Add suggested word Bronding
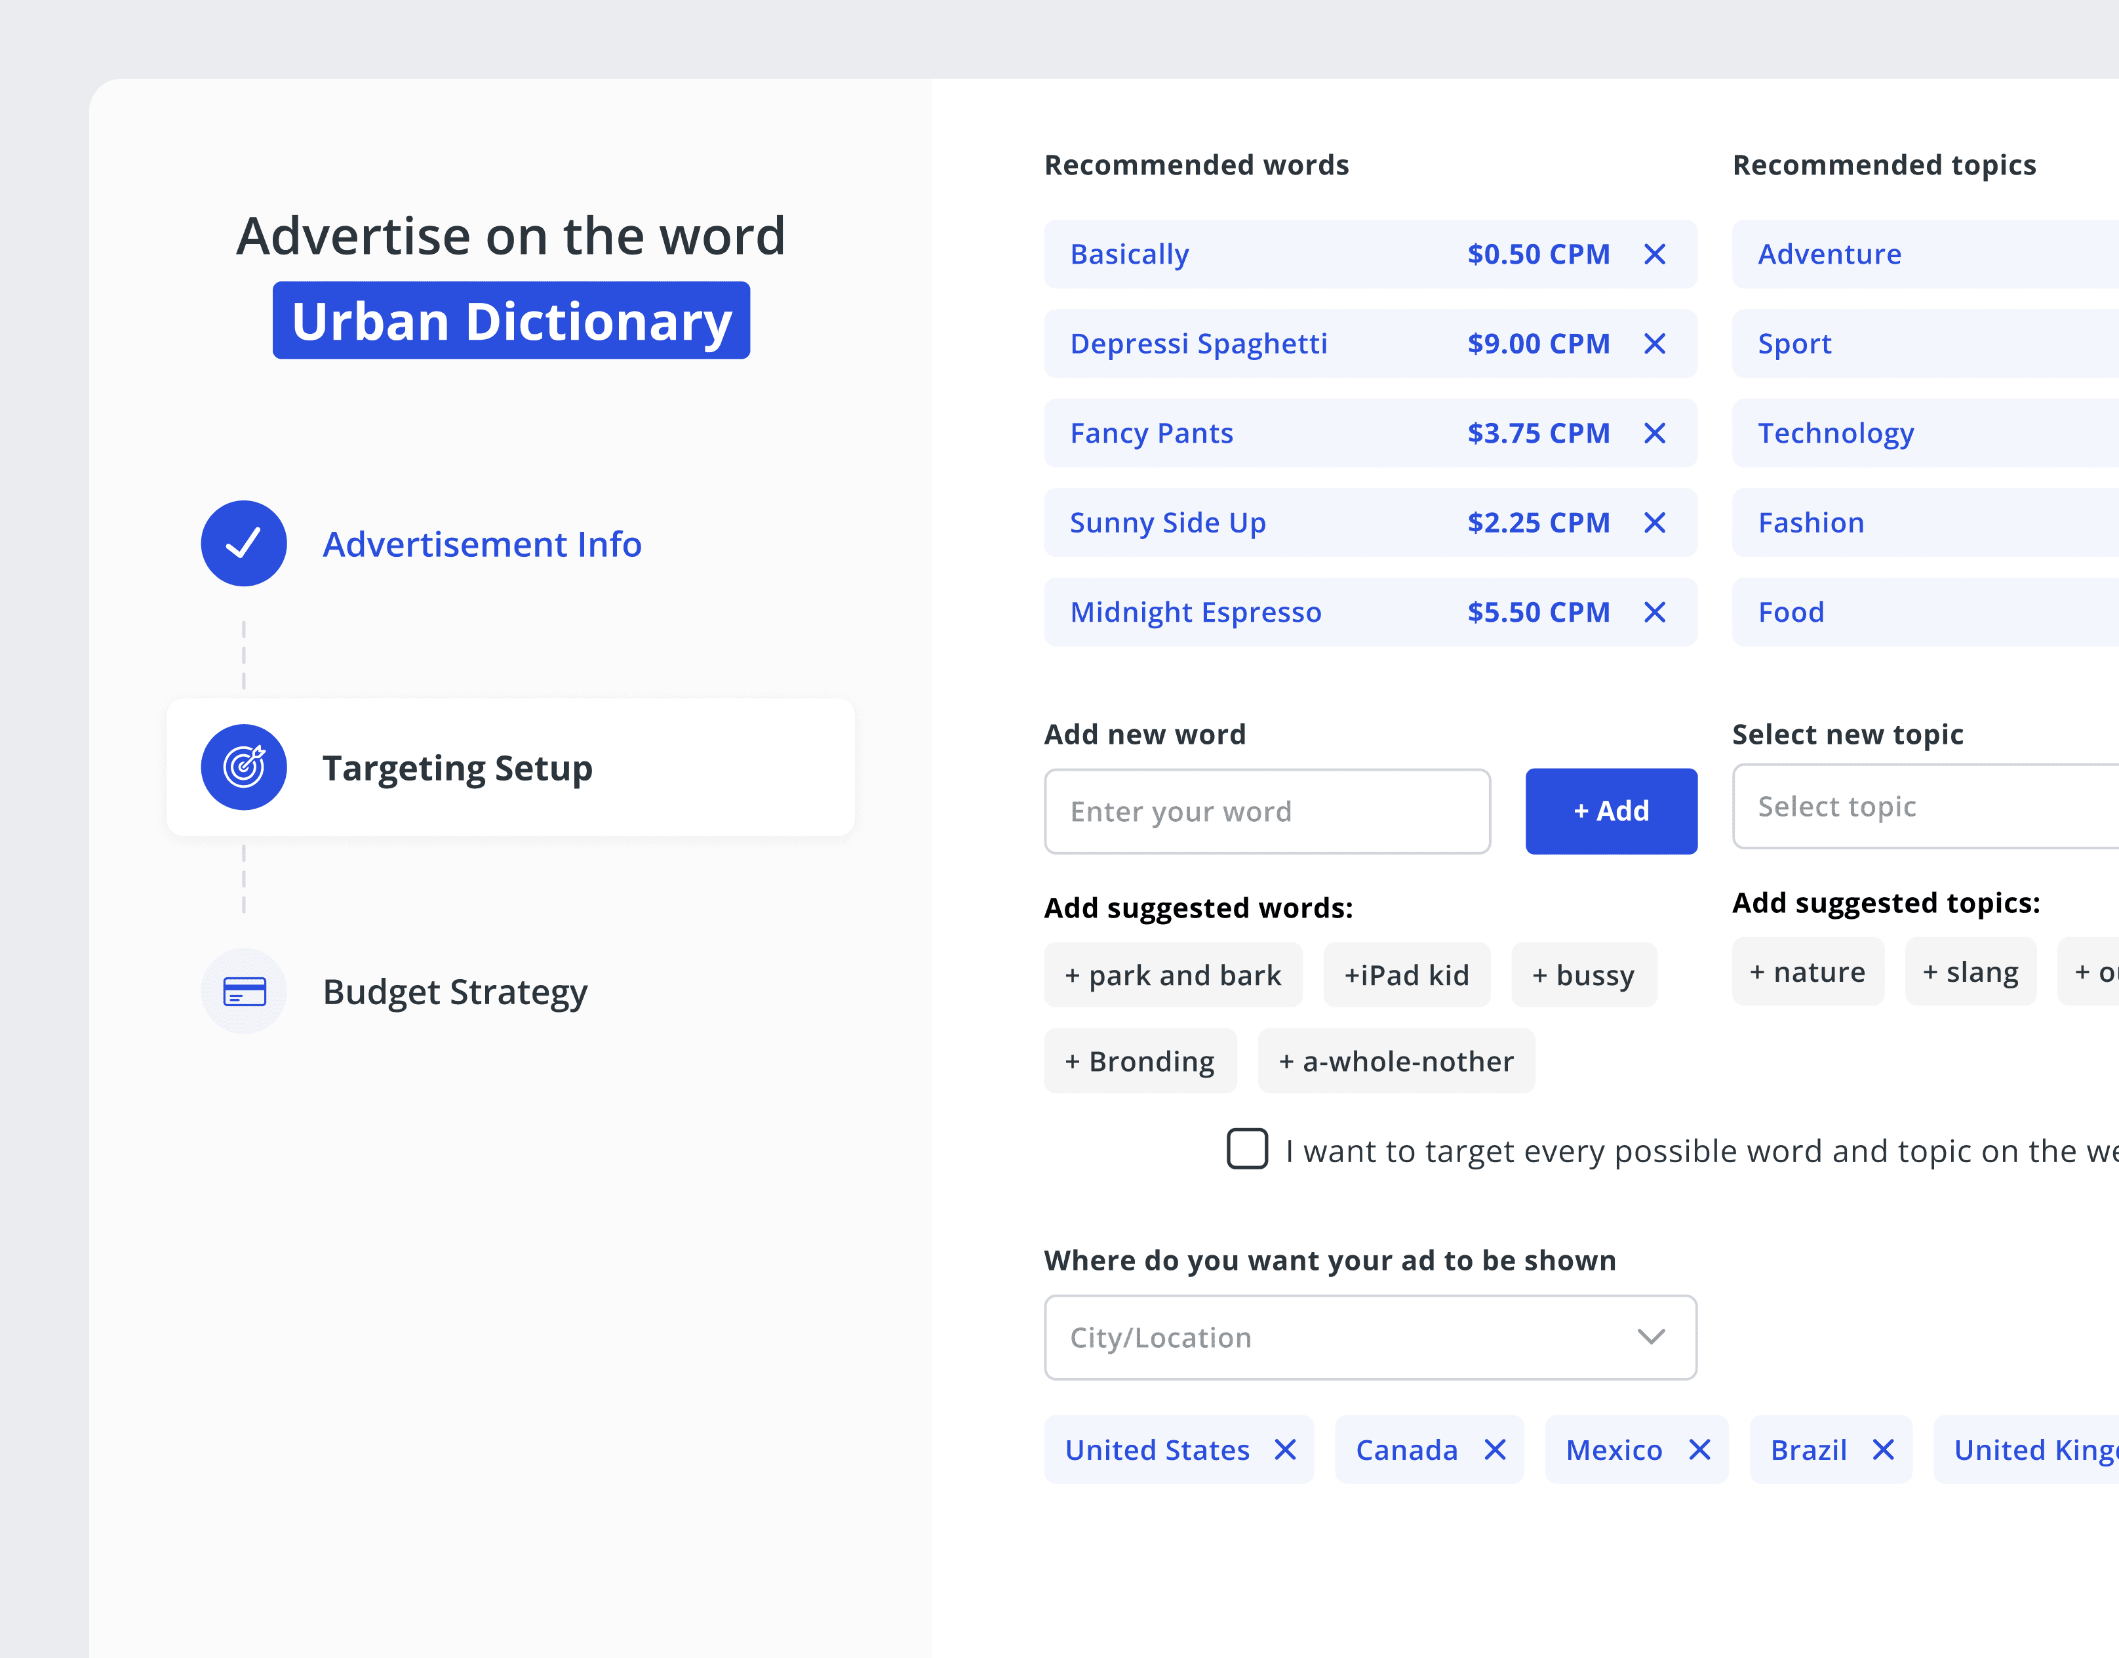Viewport: 2119px width, 1658px height. (x=1140, y=1061)
